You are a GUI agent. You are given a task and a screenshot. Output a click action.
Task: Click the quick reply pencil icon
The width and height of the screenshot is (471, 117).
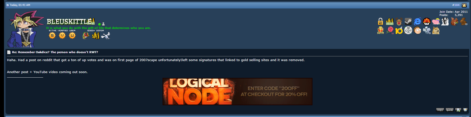pyautogui.click(x=465, y=110)
